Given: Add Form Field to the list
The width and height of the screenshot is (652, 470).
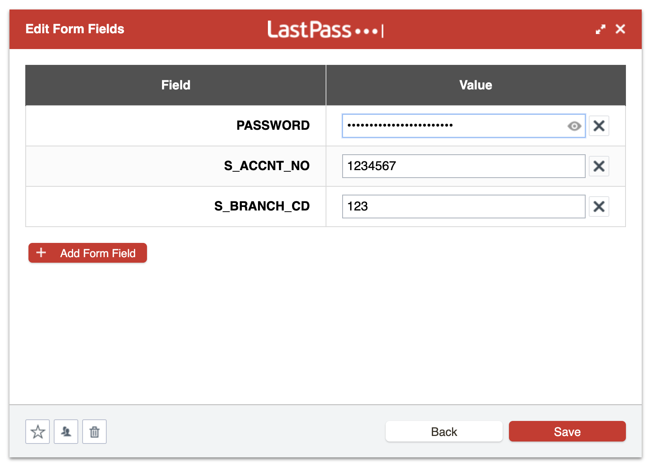Looking at the screenshot, I should click(x=87, y=253).
